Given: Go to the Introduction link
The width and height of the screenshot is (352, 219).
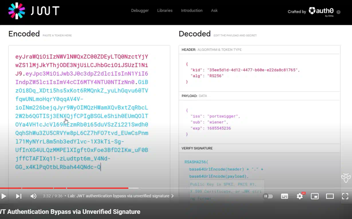Looking at the screenshot, I should (192, 11).
